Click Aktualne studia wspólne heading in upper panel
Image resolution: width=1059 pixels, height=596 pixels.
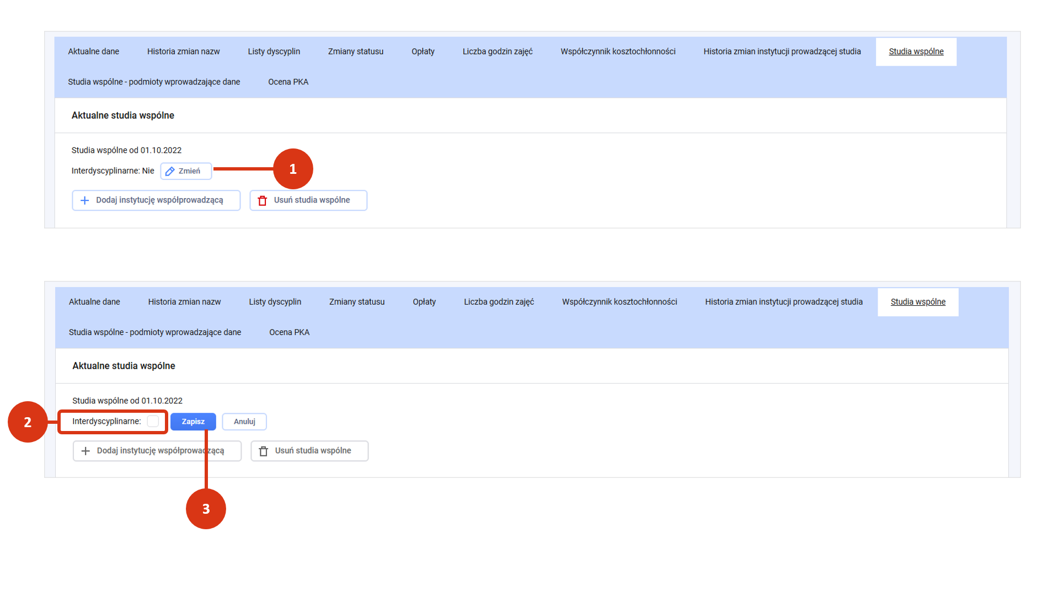coord(122,115)
